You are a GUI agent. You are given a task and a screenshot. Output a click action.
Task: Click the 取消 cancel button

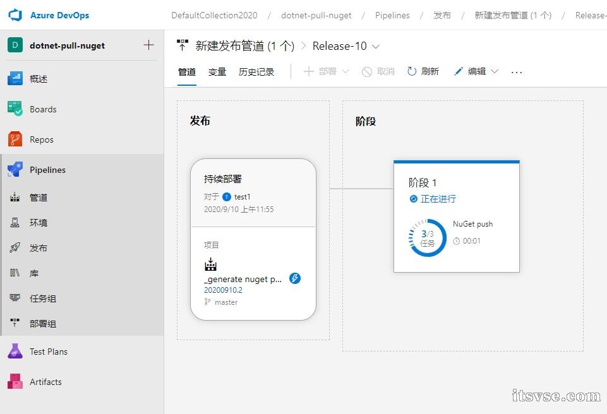[378, 71]
